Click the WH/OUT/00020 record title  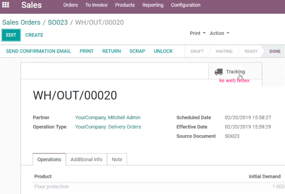coord(75,95)
